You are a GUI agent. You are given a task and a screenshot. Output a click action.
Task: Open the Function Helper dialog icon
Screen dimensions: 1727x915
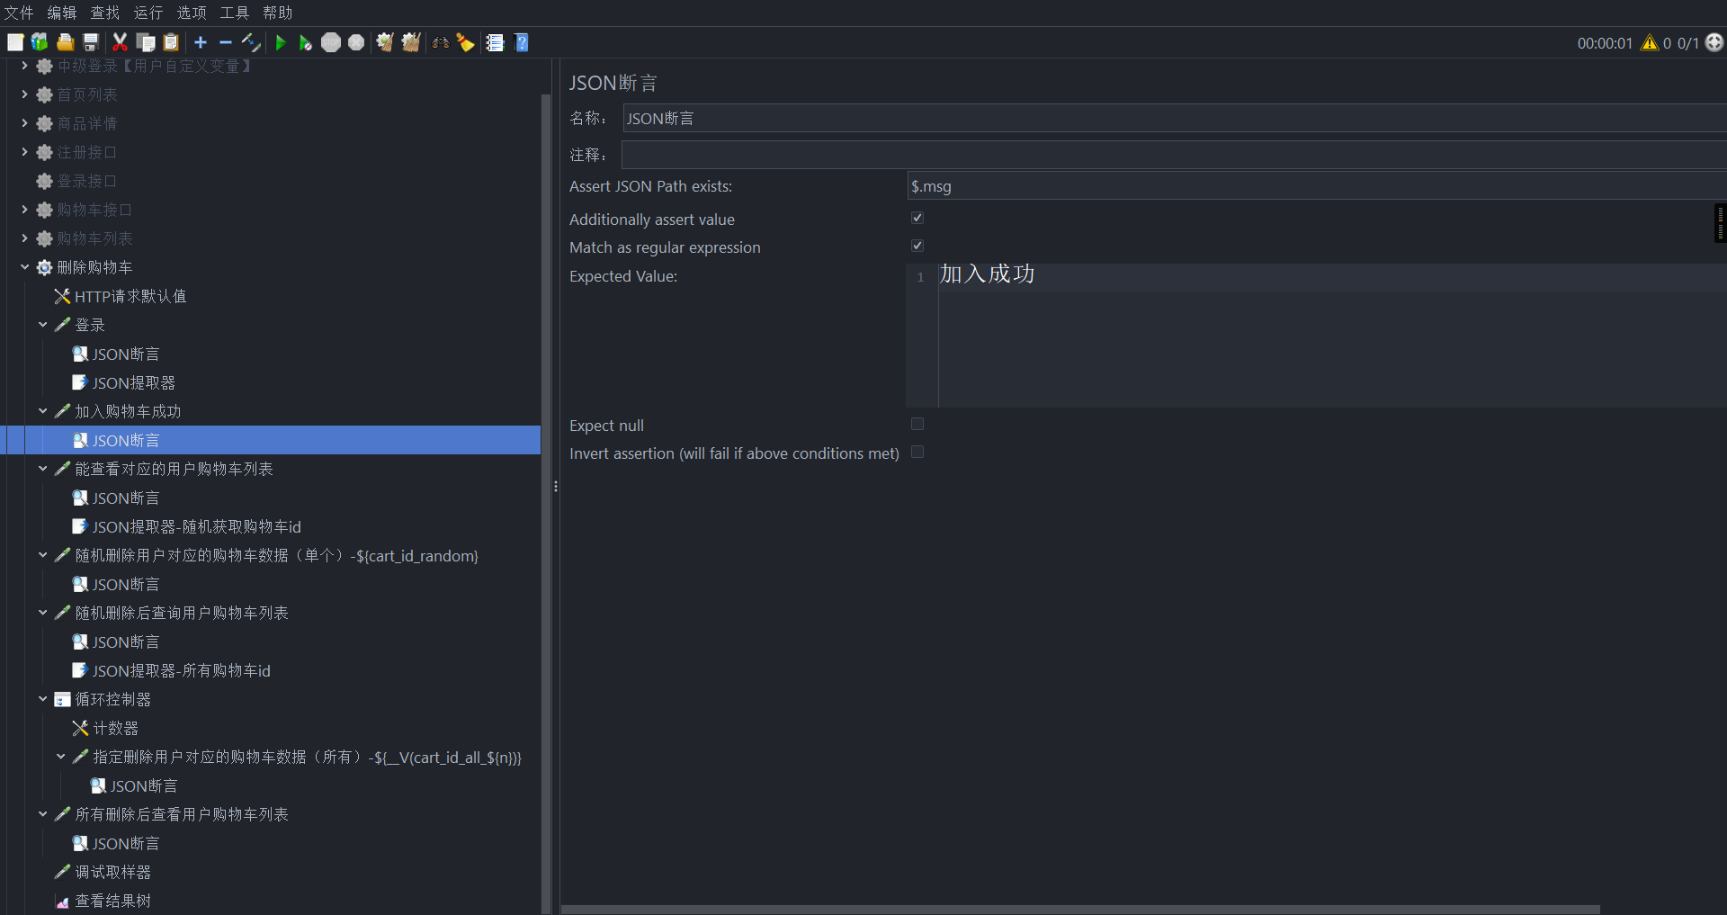(495, 42)
